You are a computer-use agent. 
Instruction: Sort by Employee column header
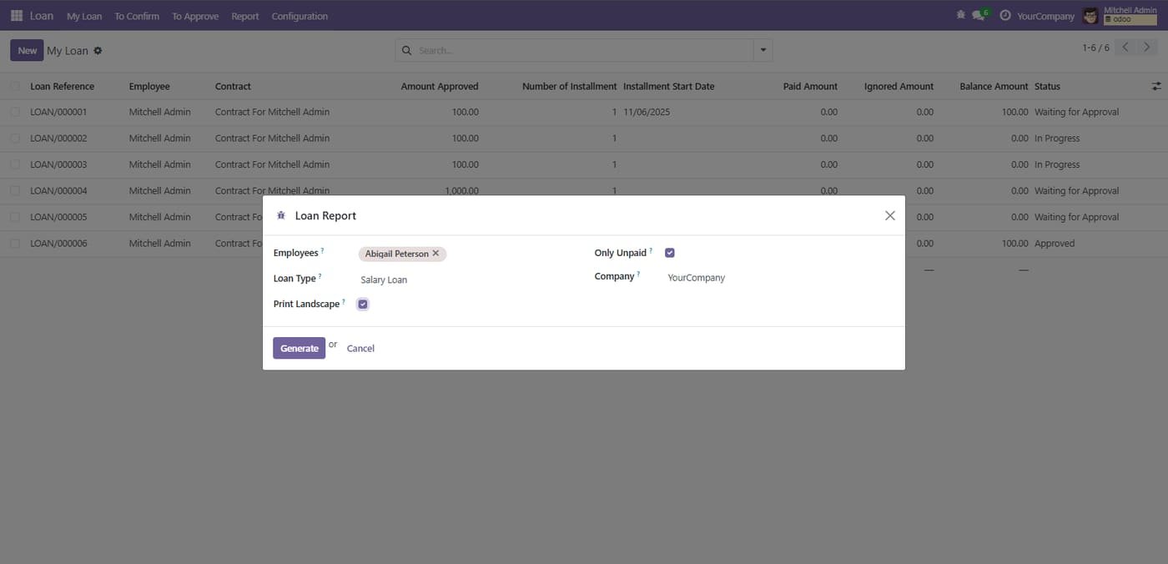(x=149, y=86)
